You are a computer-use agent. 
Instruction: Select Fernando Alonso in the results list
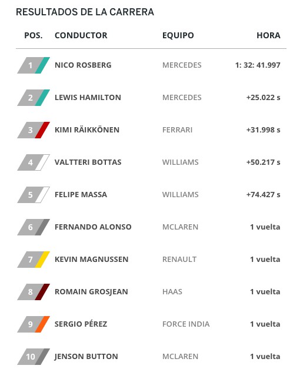[93, 227]
